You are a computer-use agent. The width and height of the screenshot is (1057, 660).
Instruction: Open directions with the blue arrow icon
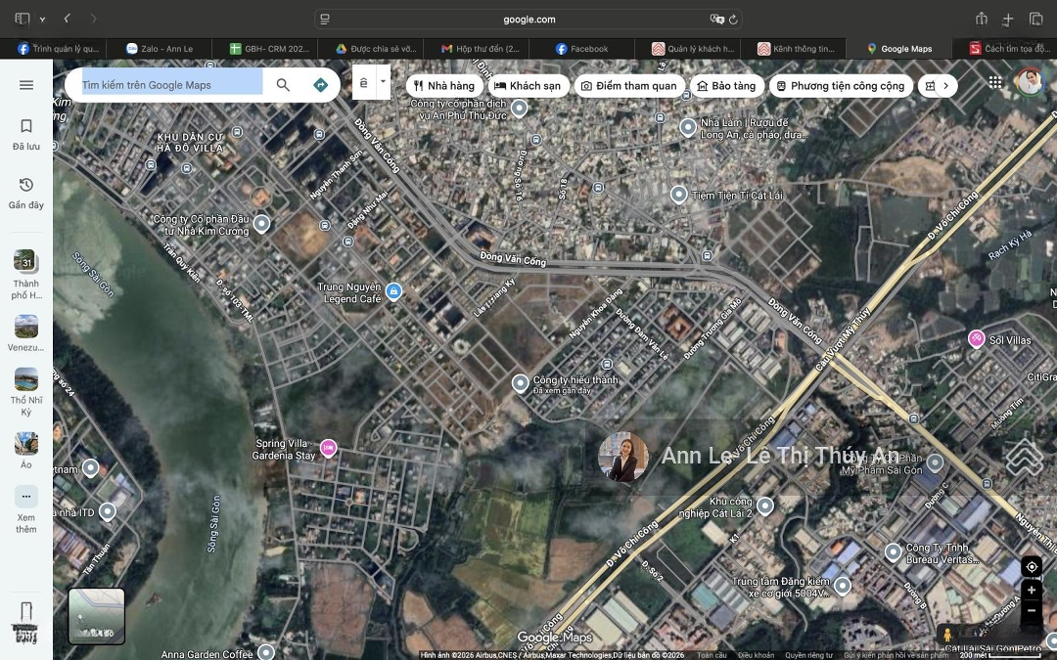click(x=320, y=85)
